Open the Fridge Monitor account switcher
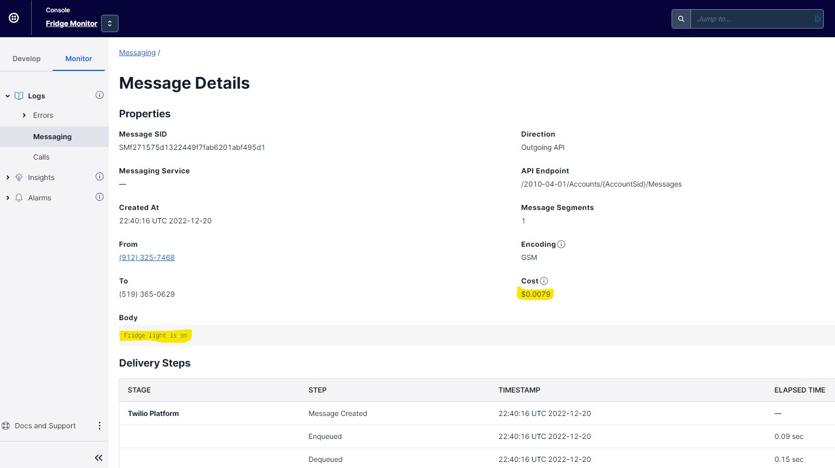 coord(110,23)
